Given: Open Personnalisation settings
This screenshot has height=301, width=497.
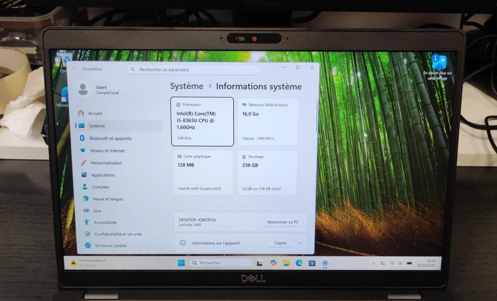Looking at the screenshot, I should click(x=106, y=163).
